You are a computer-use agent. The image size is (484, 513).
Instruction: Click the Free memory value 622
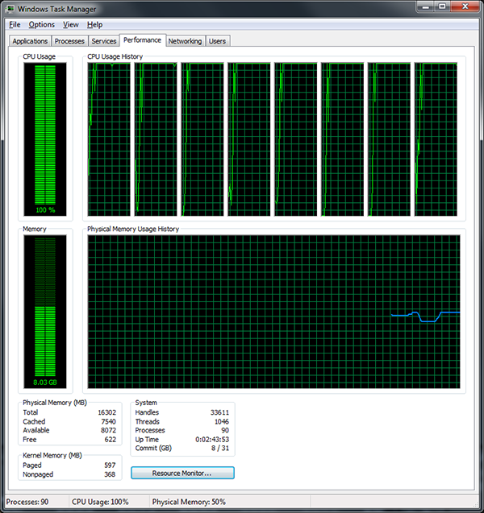(x=110, y=440)
